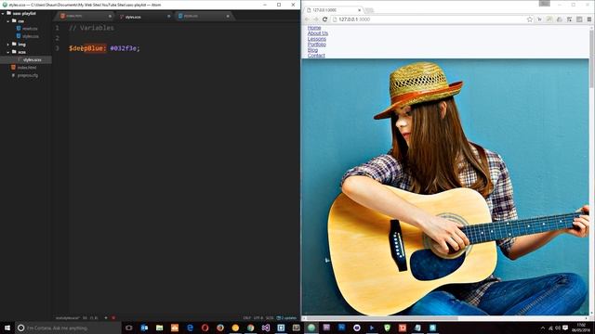Image resolution: width=595 pixels, height=334 pixels.
Task: Open the Windows Start menu
Action: pyautogui.click(x=7, y=328)
